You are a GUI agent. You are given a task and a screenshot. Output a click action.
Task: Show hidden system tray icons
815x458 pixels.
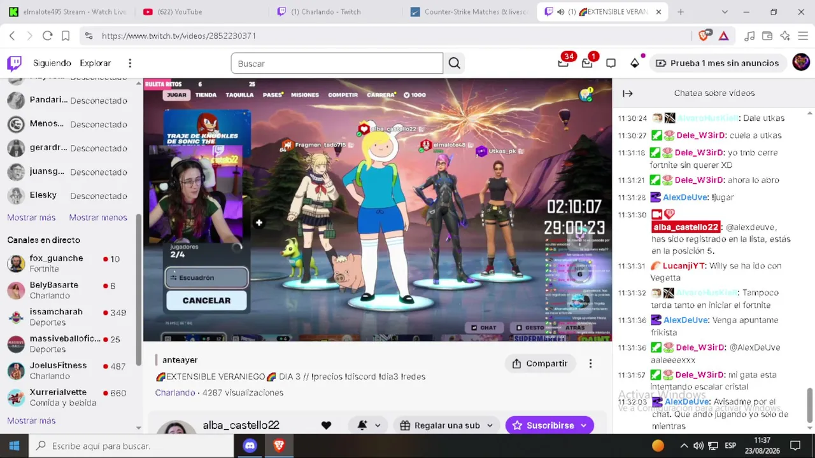tap(684, 446)
